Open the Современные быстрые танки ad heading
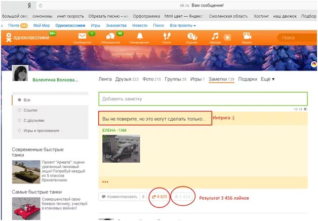 (x=37, y=152)
